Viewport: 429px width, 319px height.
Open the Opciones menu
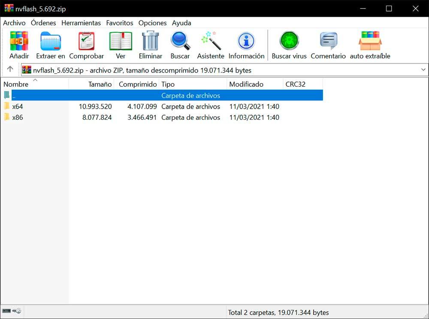point(152,23)
